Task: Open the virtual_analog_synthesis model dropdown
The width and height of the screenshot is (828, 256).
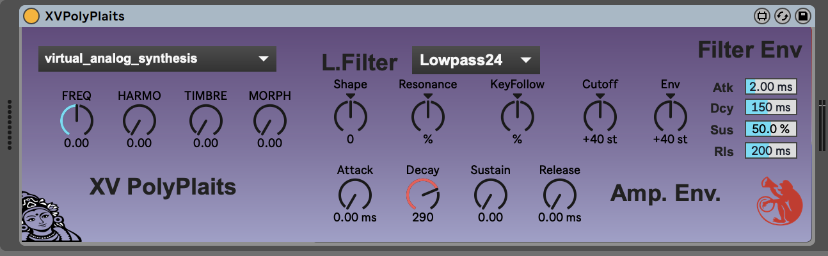Action: pyautogui.click(x=157, y=59)
